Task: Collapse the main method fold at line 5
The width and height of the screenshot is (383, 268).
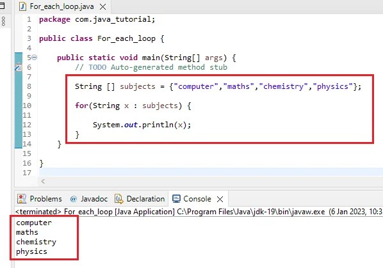Action: click(x=35, y=58)
